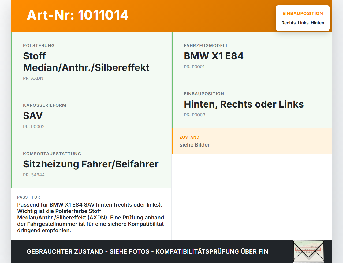Click the KAROSSERIEFORM panel icon area
This screenshot has height=263, width=343.
pos(91,116)
